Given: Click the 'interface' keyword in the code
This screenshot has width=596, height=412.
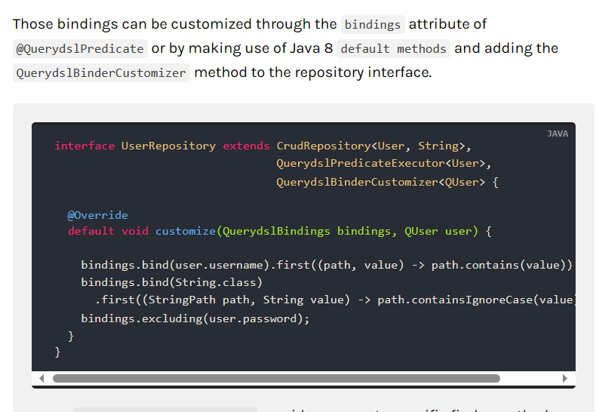Looking at the screenshot, I should (x=84, y=146).
